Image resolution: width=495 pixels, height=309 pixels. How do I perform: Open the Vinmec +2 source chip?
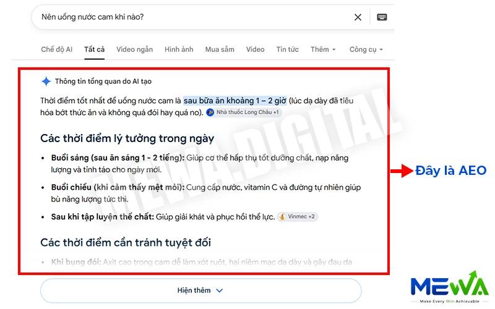pos(298,217)
